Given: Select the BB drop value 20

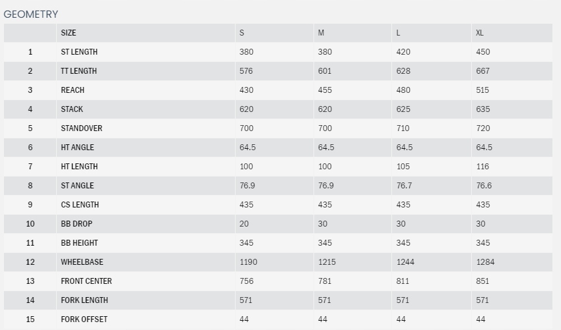Looking at the screenshot, I should pyautogui.click(x=244, y=224).
